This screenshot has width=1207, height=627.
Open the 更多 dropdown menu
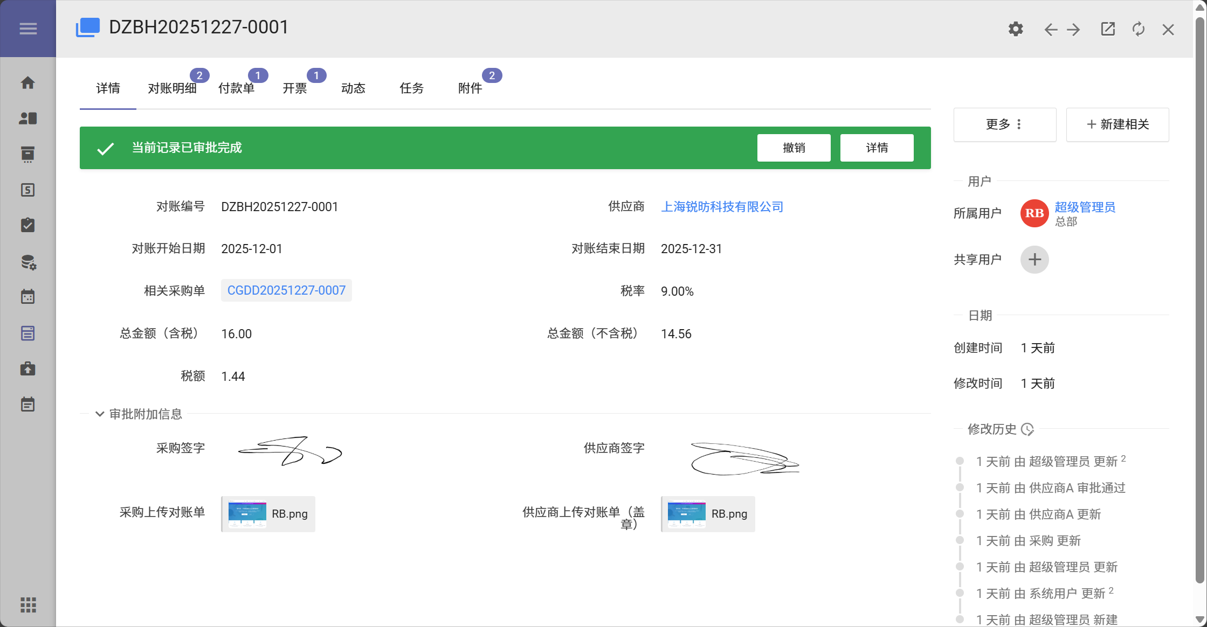pyautogui.click(x=1004, y=124)
